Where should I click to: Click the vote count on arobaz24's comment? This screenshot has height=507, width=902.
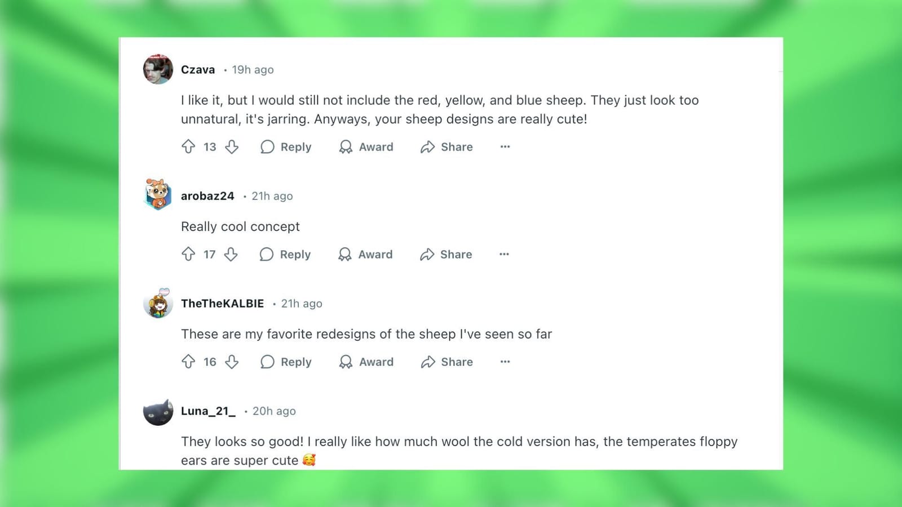click(x=210, y=254)
